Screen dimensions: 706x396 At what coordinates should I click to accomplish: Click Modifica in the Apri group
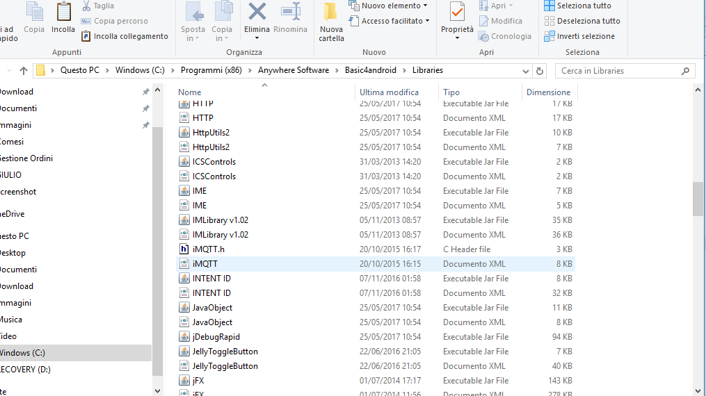pos(501,21)
